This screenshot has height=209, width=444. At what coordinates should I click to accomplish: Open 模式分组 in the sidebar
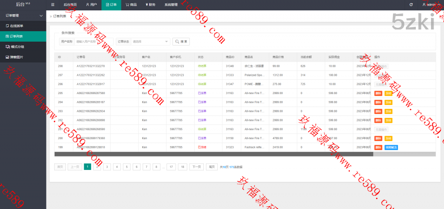17,47
